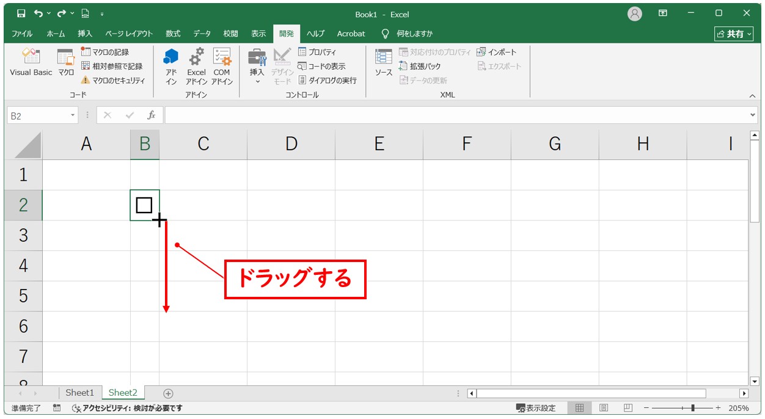The width and height of the screenshot is (765, 419).
Task: Click the View Code button
Action: pos(321,66)
